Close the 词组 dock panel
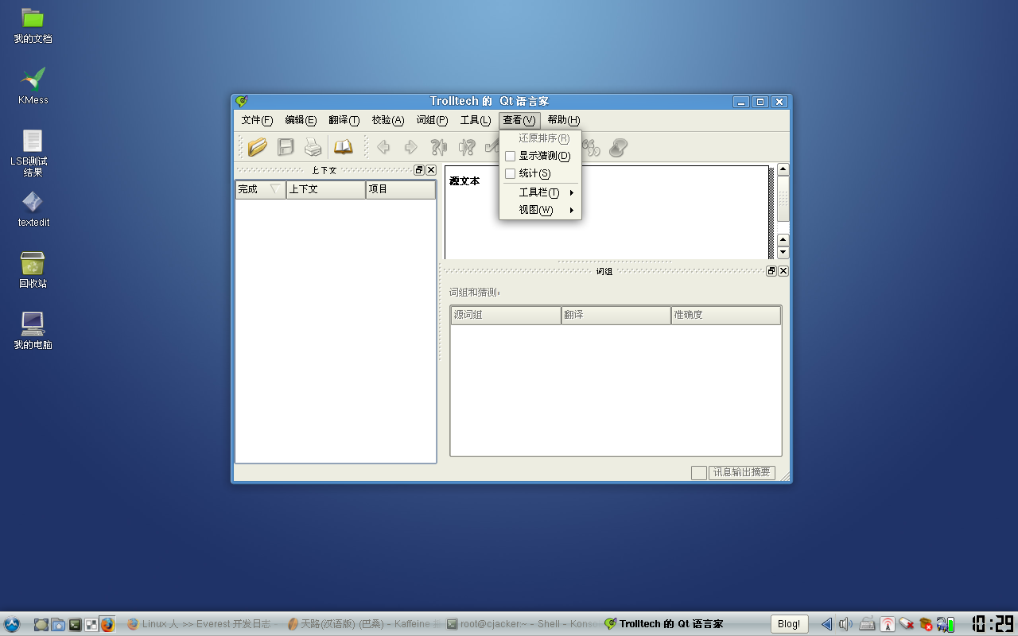 click(x=783, y=271)
